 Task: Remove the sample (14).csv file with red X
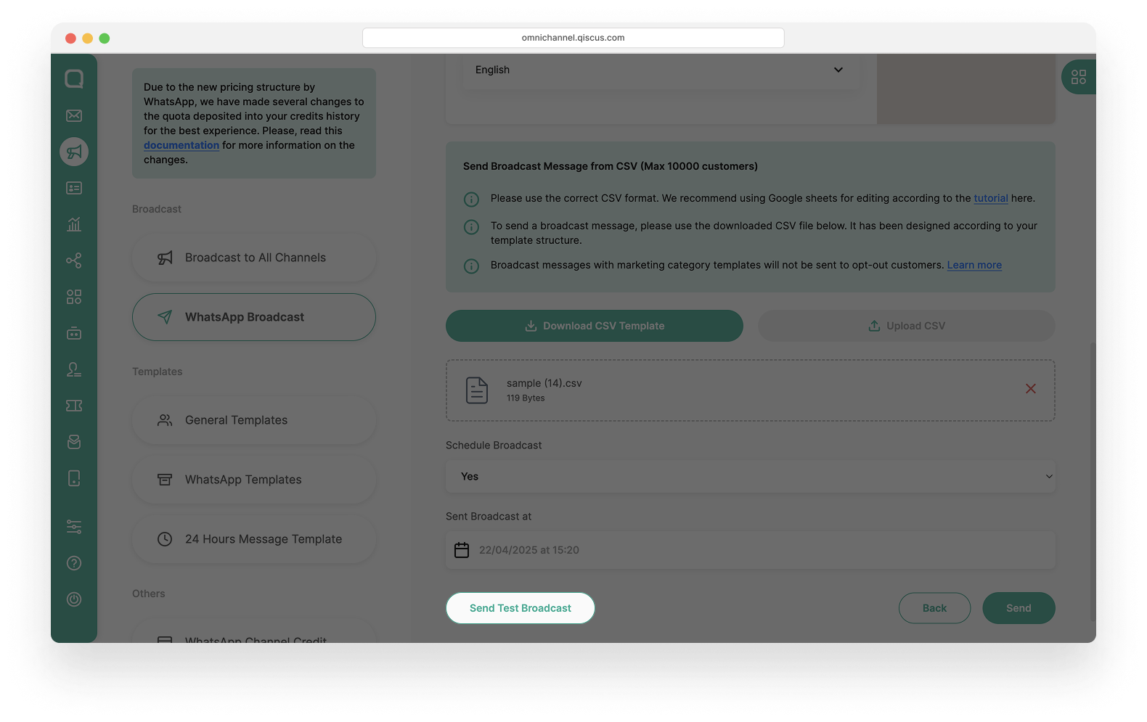click(1031, 389)
